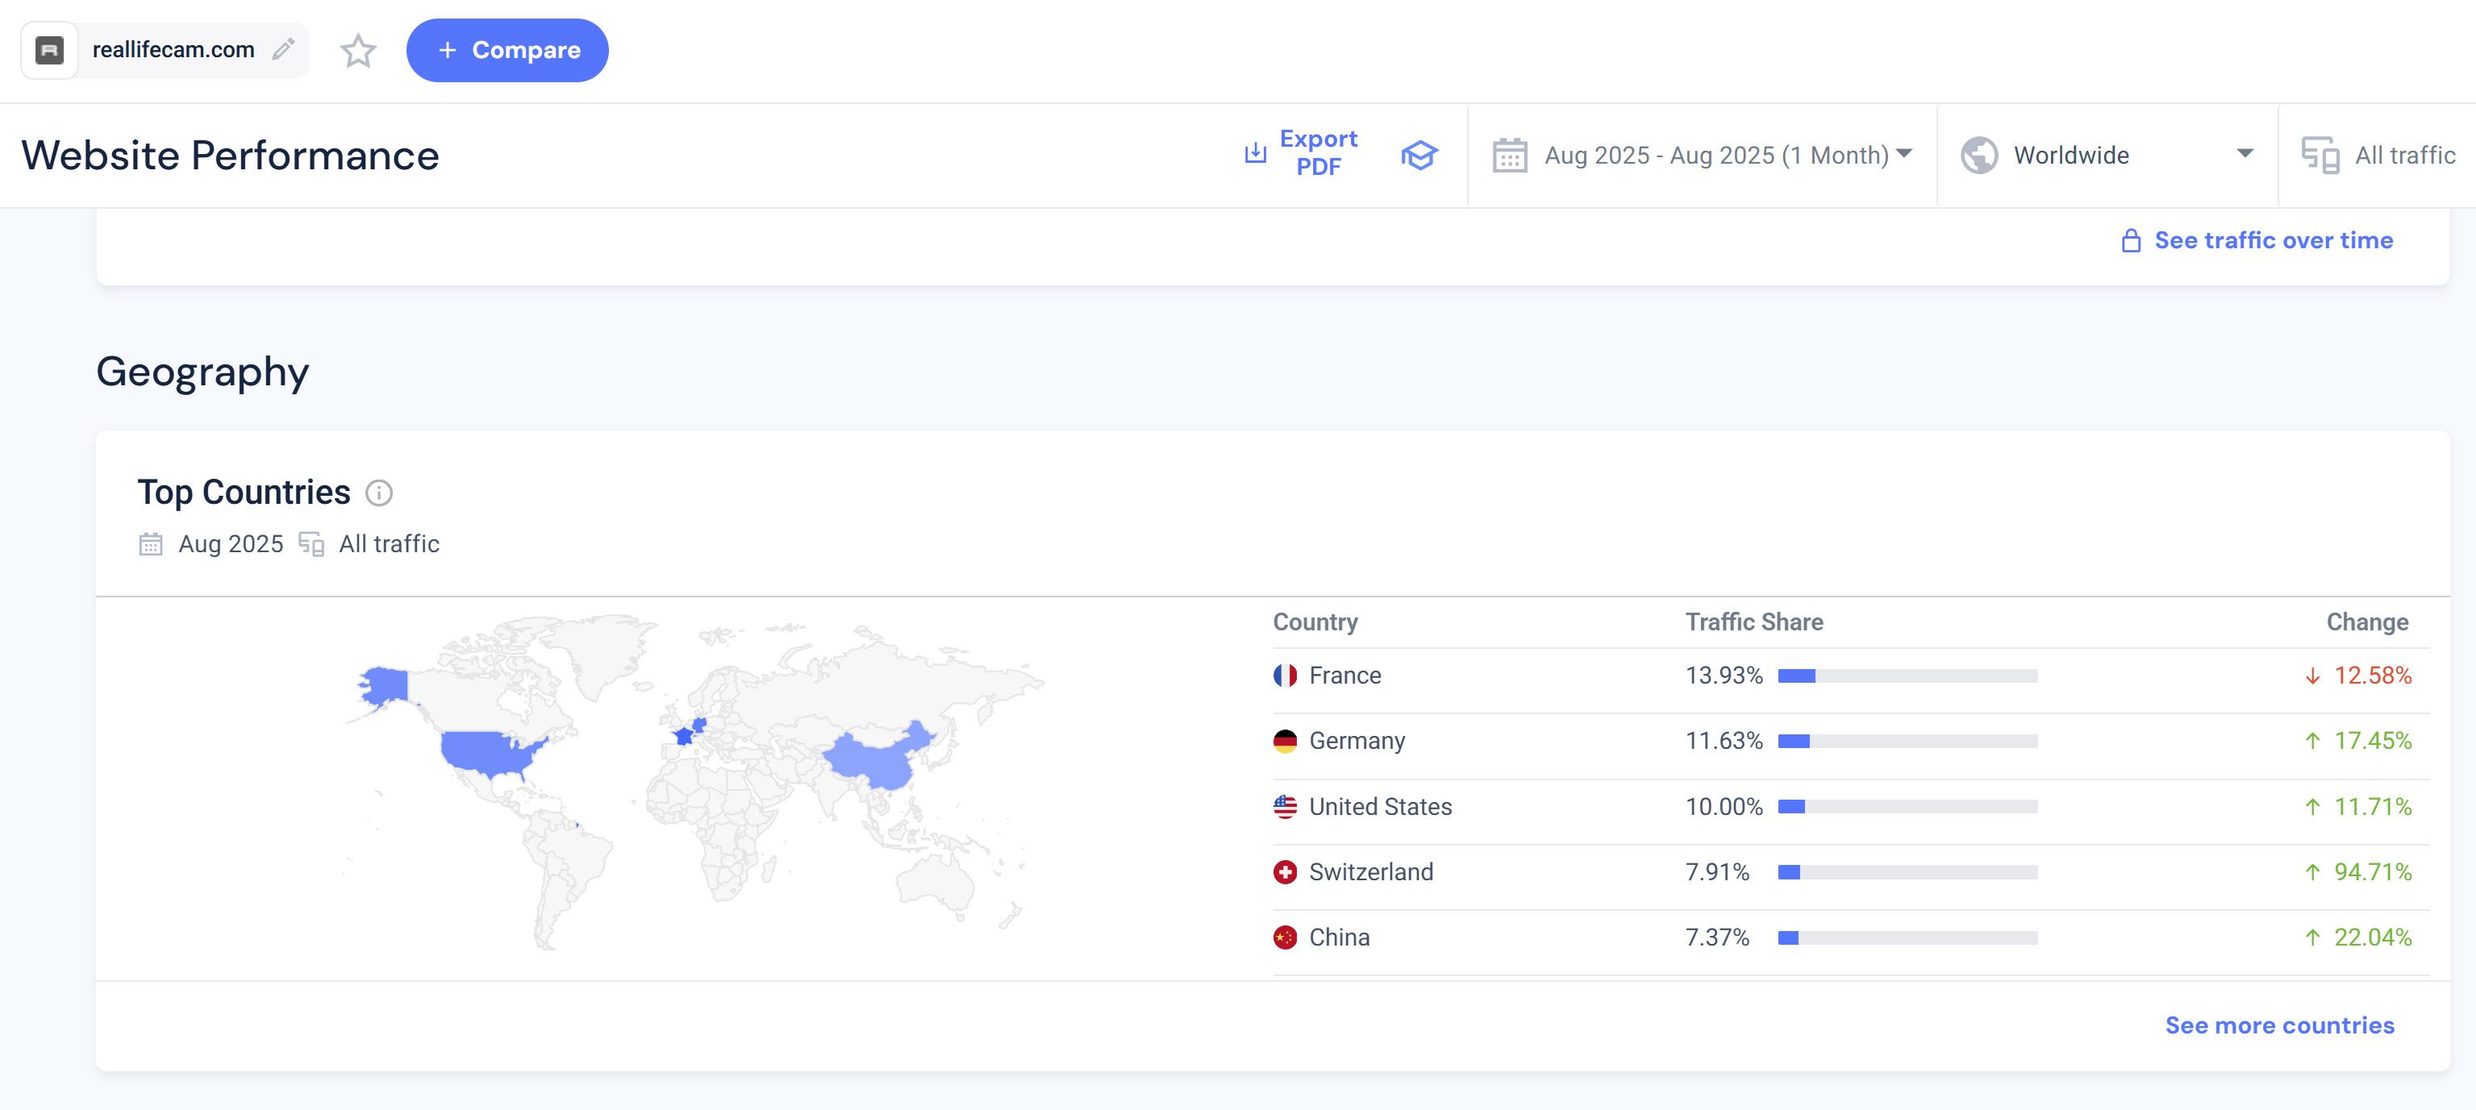Open See traffic over time link
Image resolution: width=2476 pixels, height=1110 pixels.
(2274, 240)
